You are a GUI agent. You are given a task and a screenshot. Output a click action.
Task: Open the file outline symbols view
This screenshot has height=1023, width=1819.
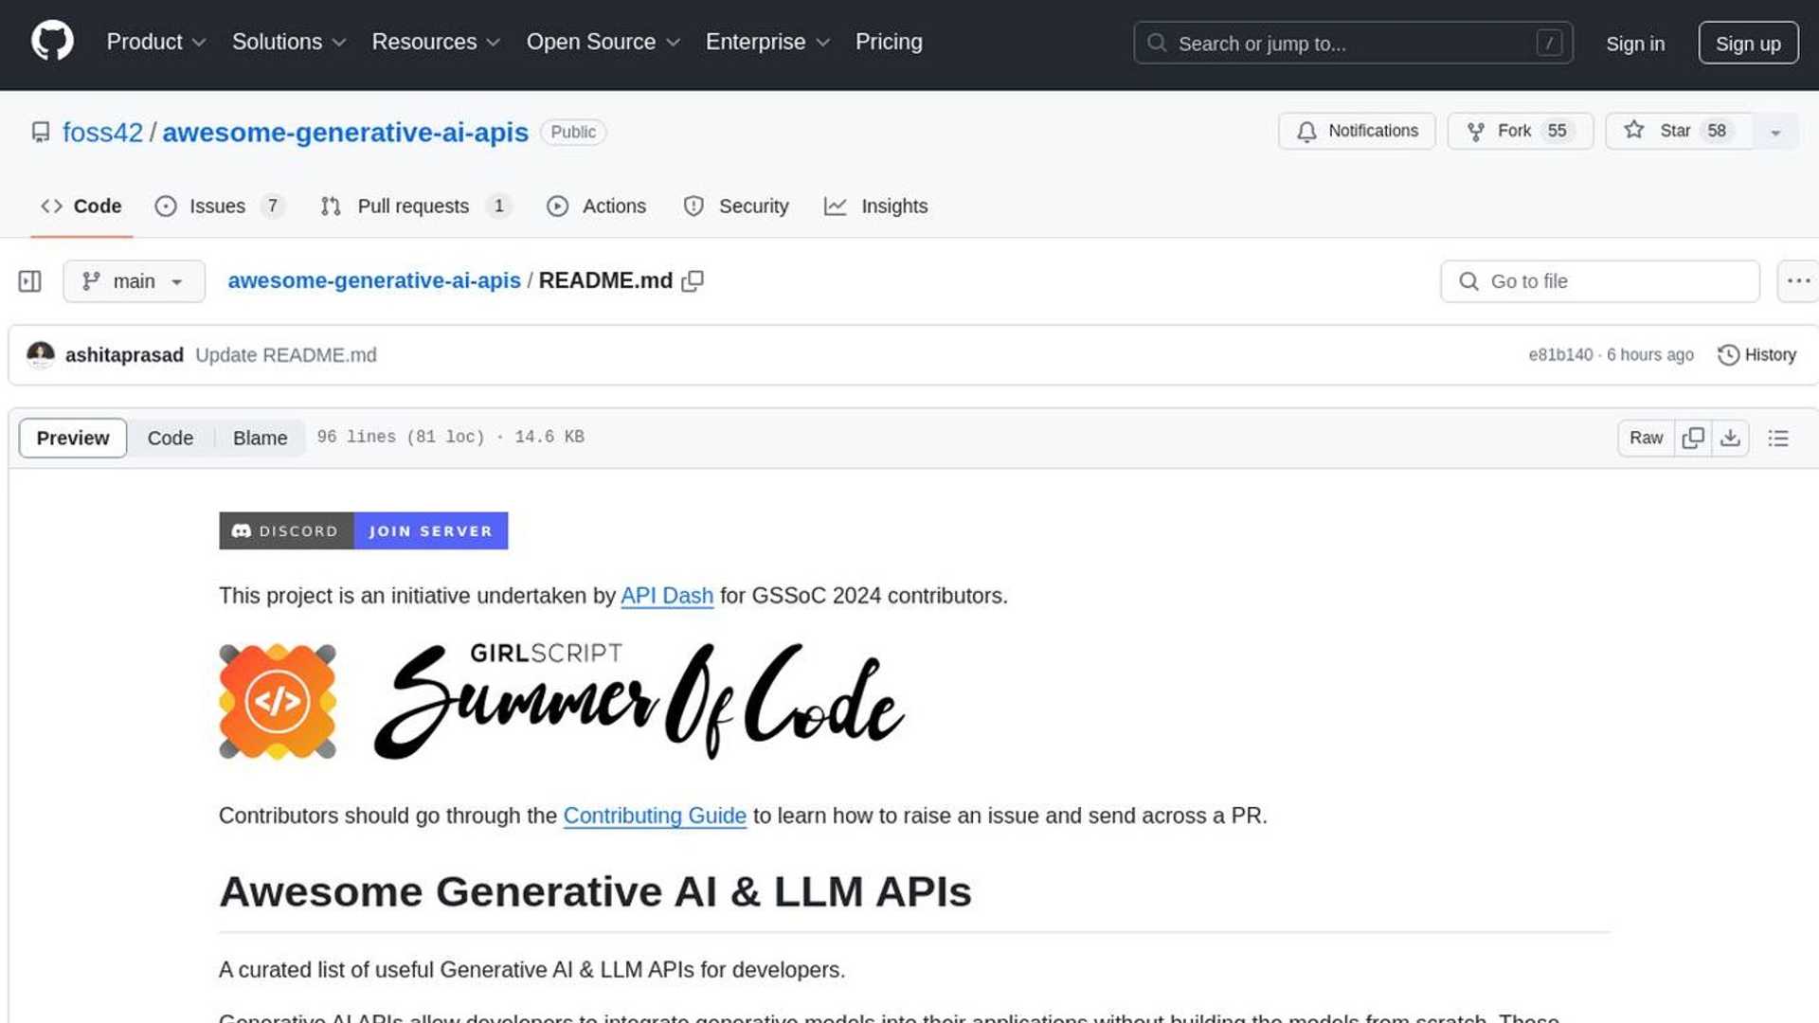click(1778, 438)
